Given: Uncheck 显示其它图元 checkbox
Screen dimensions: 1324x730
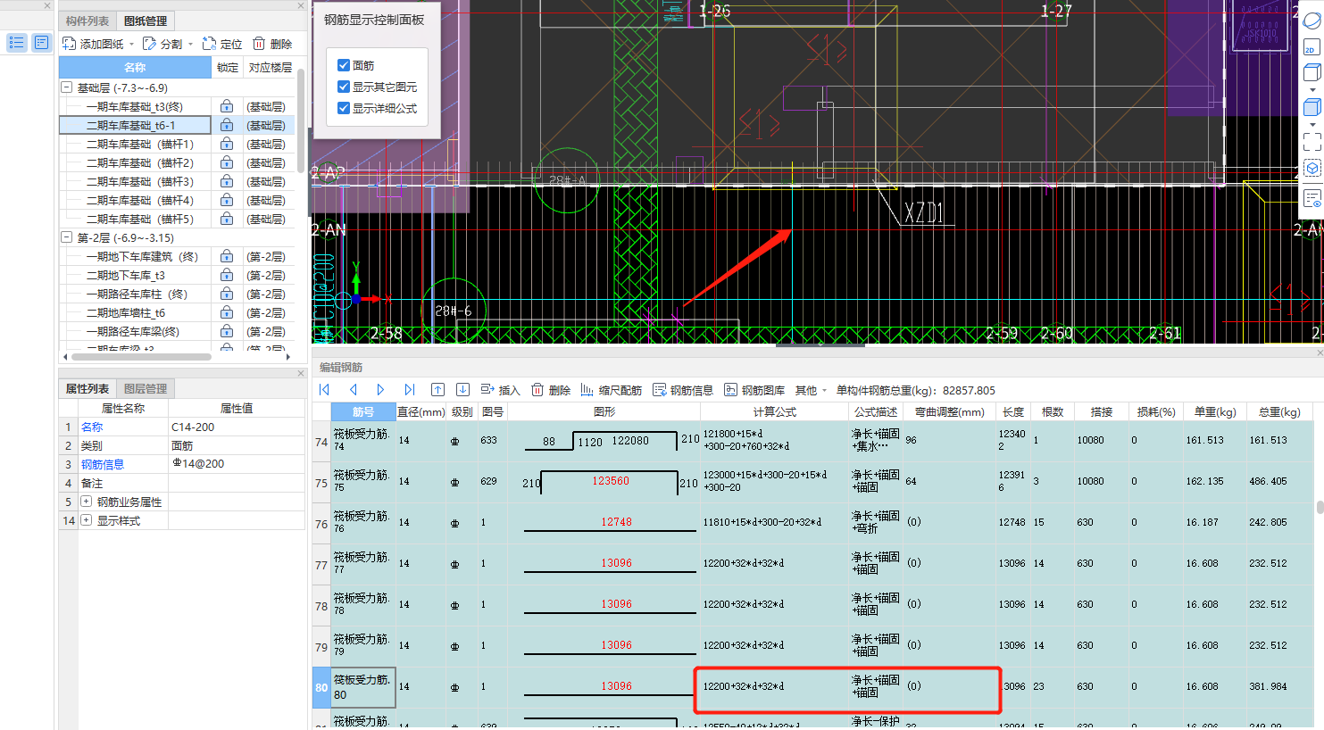Looking at the screenshot, I should [344, 87].
